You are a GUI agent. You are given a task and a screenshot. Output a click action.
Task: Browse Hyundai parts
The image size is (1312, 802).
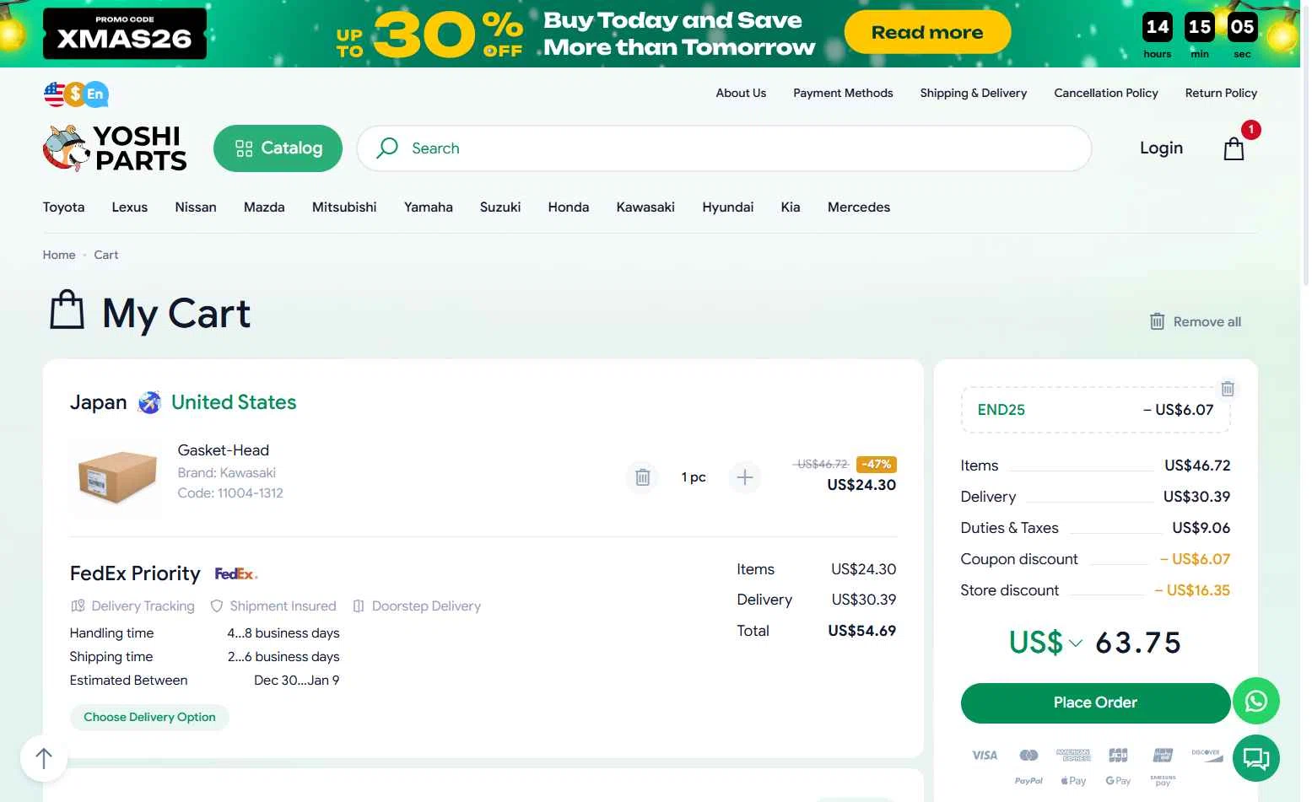tap(728, 207)
